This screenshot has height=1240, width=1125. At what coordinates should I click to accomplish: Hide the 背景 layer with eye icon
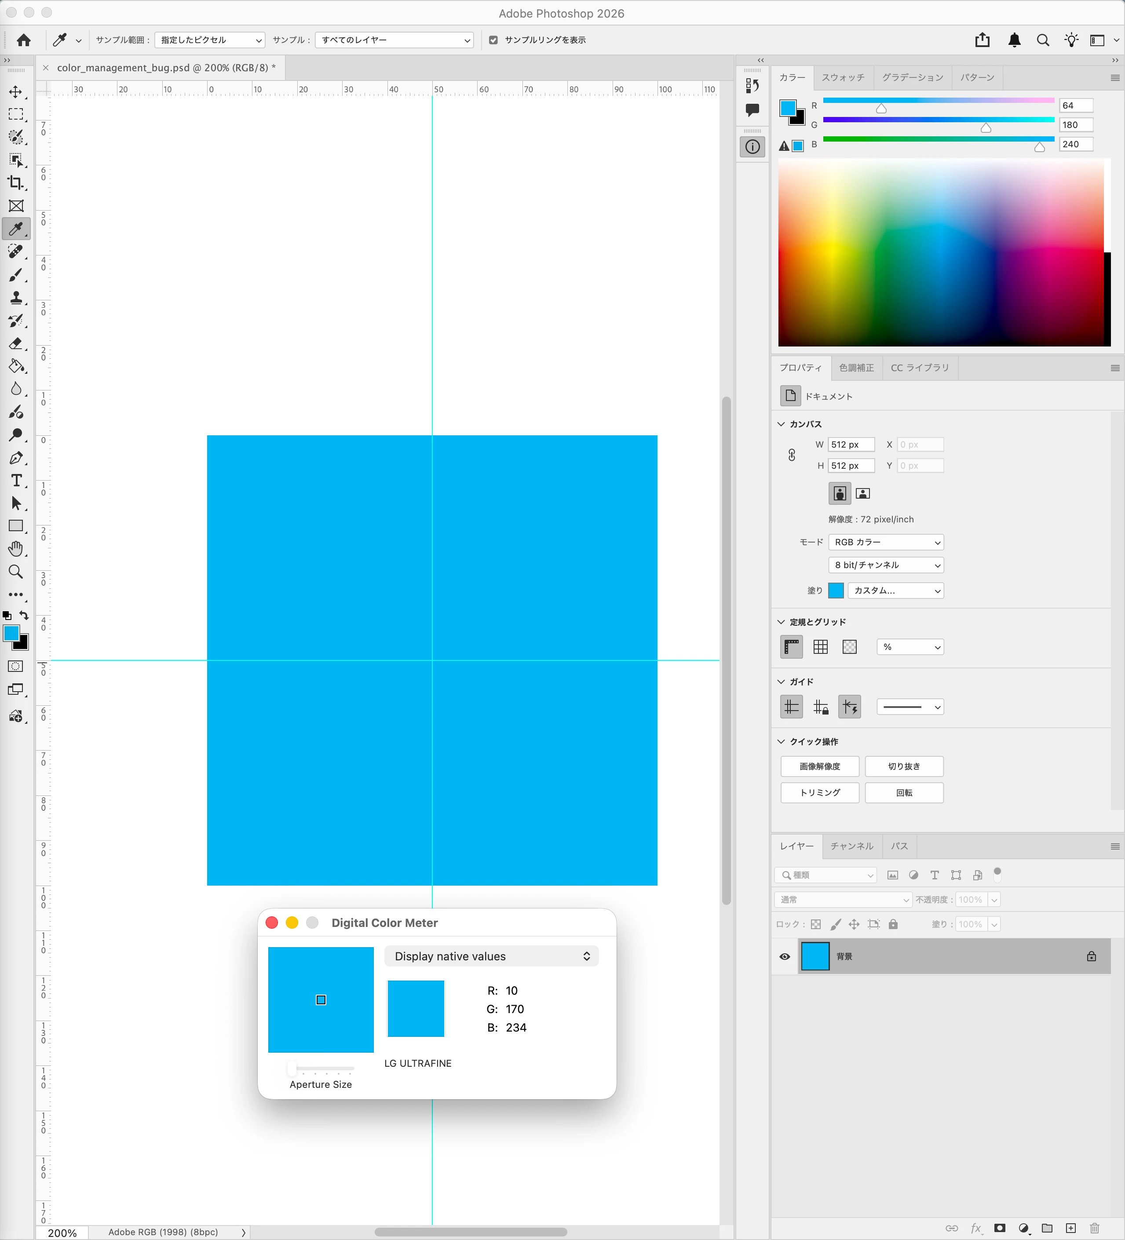(x=785, y=956)
